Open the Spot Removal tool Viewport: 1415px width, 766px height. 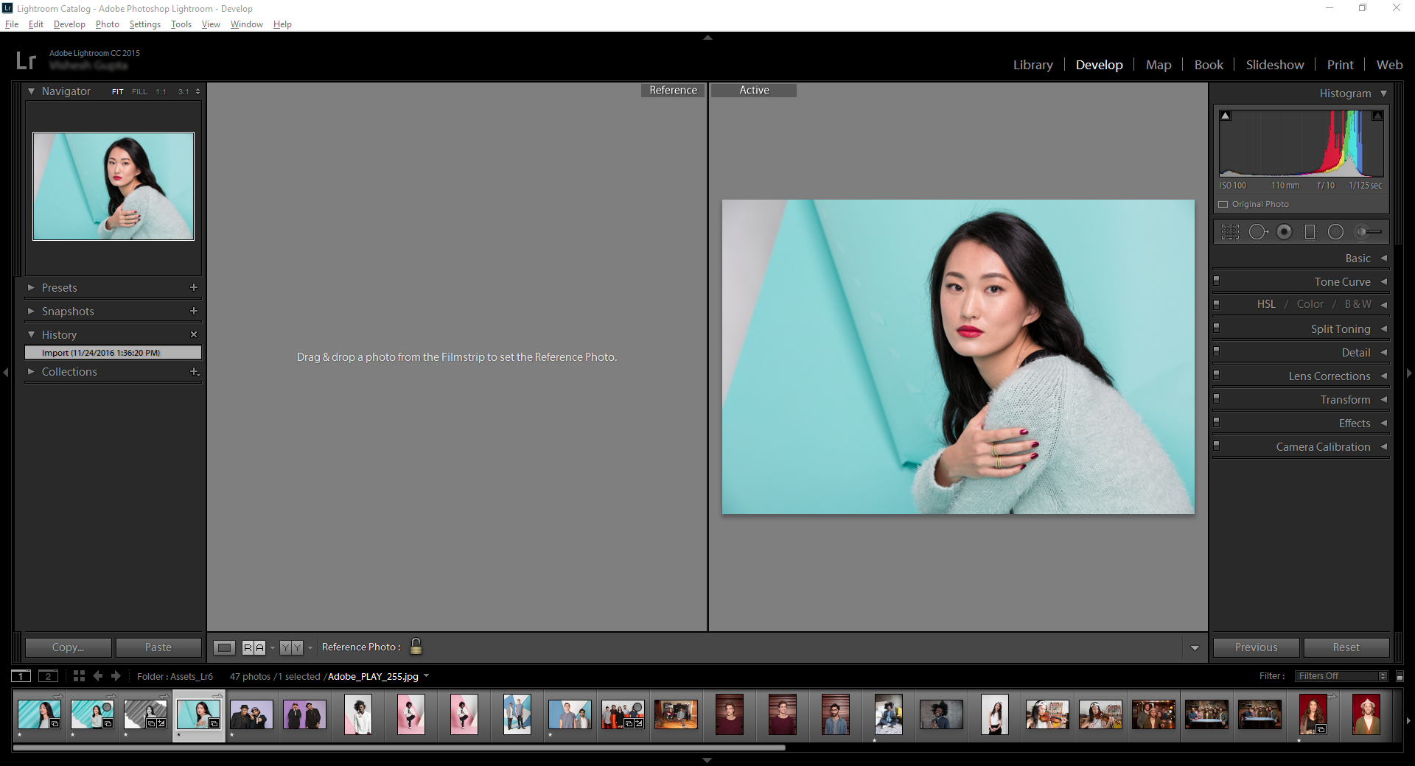[1259, 232]
